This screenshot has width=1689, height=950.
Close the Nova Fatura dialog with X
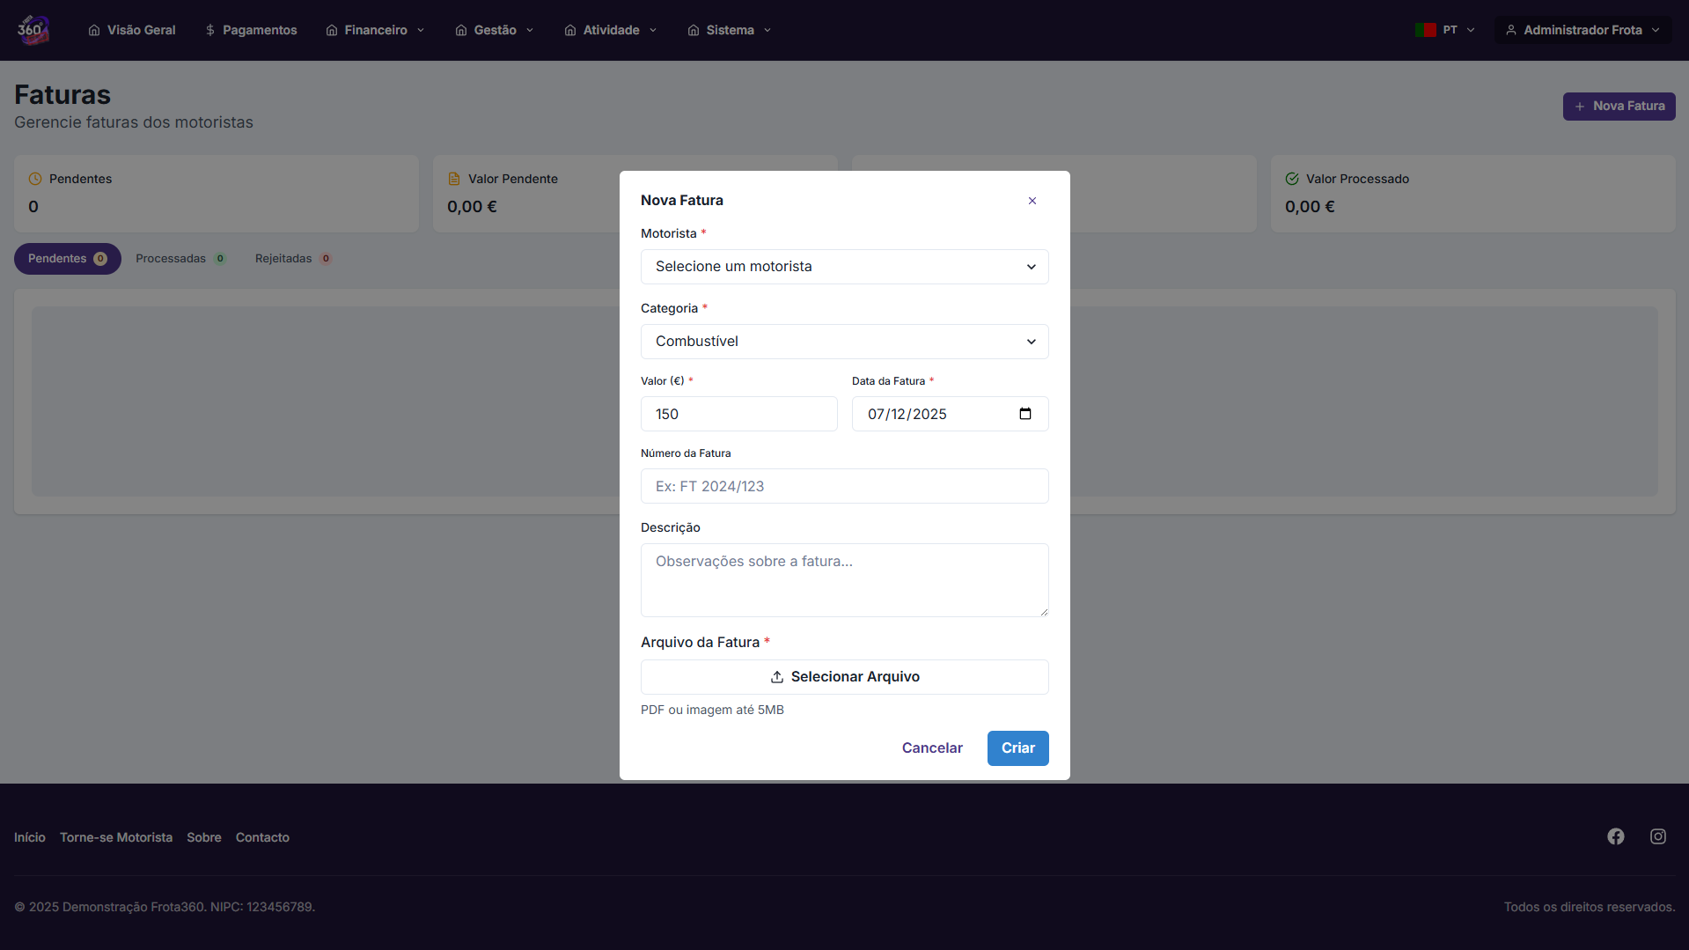[1032, 201]
